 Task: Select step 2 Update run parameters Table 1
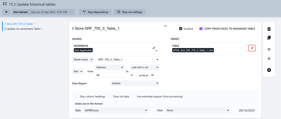[x=23, y=29]
